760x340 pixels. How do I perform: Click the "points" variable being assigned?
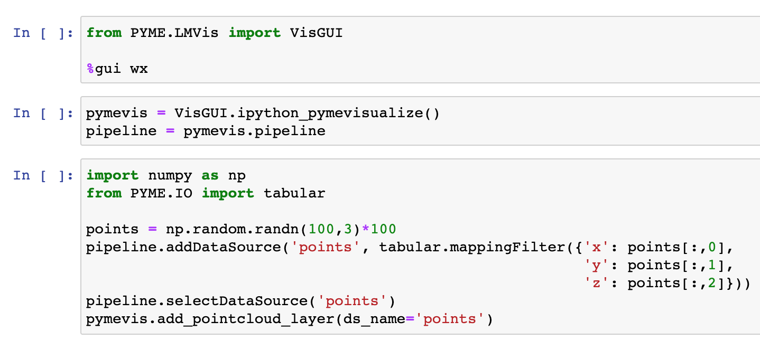click(x=113, y=229)
